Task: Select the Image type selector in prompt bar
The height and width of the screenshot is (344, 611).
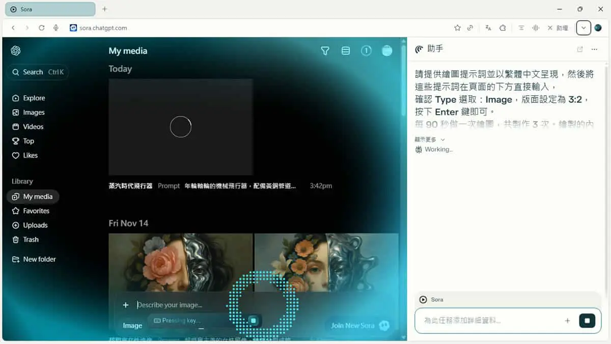Action: [x=132, y=325]
